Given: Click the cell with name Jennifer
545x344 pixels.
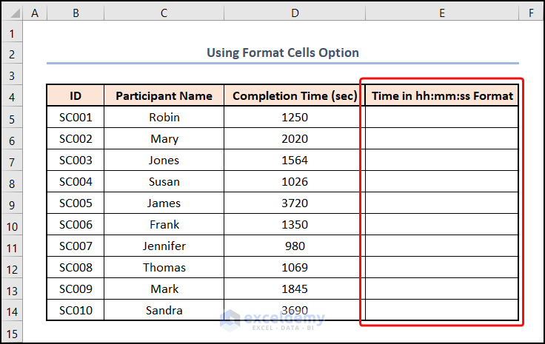Looking at the screenshot, I should click(x=164, y=246).
